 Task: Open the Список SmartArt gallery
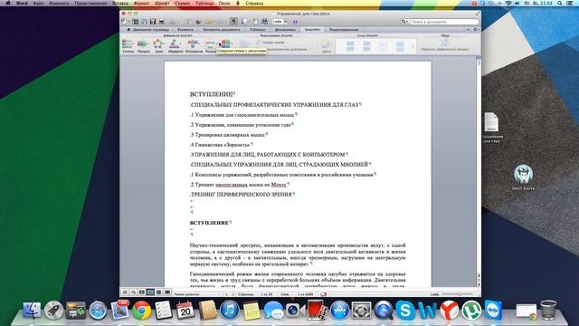128,46
